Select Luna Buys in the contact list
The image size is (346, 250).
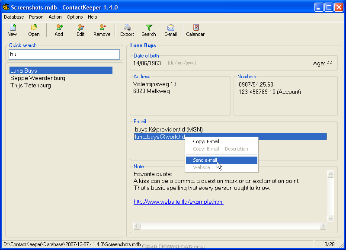click(61, 71)
